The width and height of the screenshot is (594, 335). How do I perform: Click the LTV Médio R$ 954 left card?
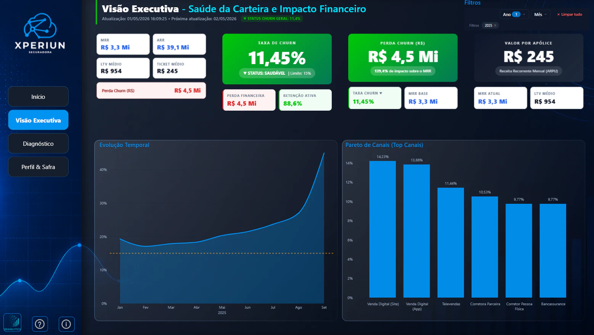(x=123, y=68)
